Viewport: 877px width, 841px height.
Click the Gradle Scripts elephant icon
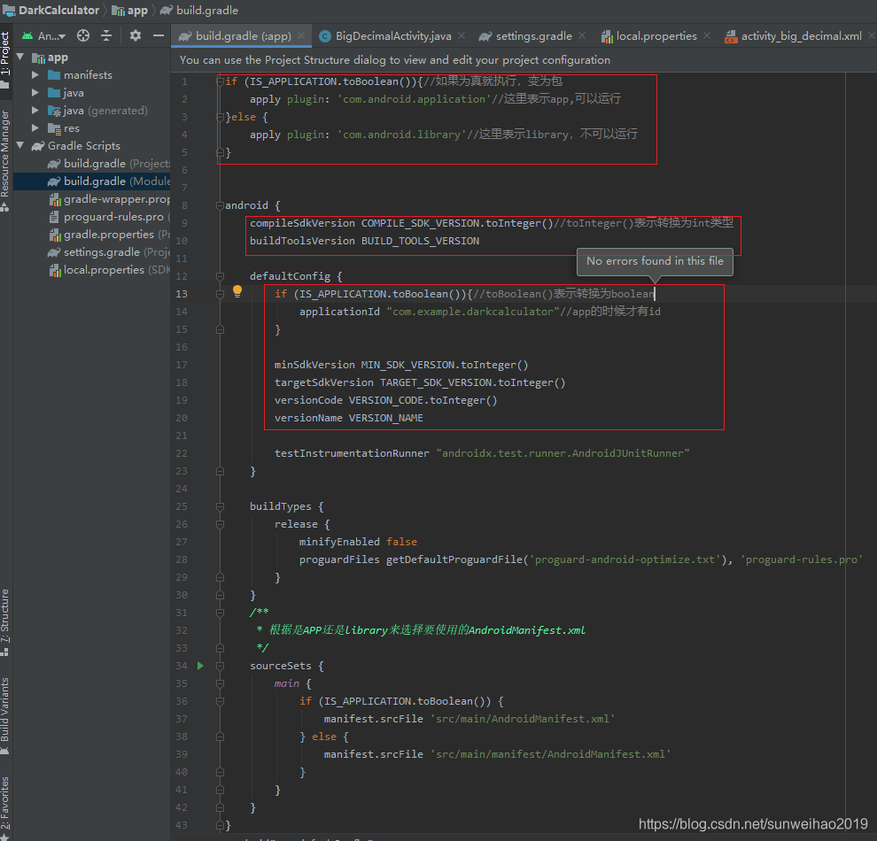tap(38, 146)
